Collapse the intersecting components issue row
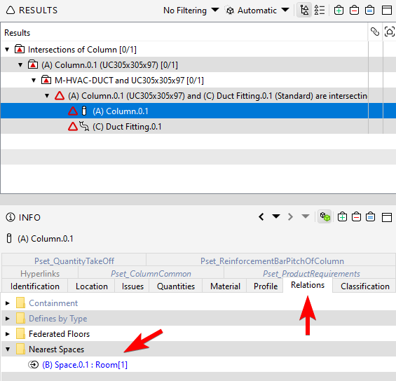 pyautogui.click(x=47, y=96)
